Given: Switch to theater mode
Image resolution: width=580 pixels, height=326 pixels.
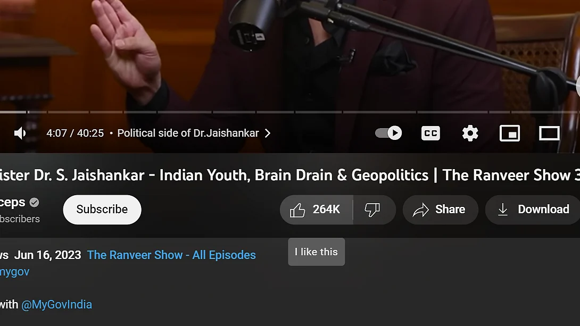Looking at the screenshot, I should tap(549, 133).
